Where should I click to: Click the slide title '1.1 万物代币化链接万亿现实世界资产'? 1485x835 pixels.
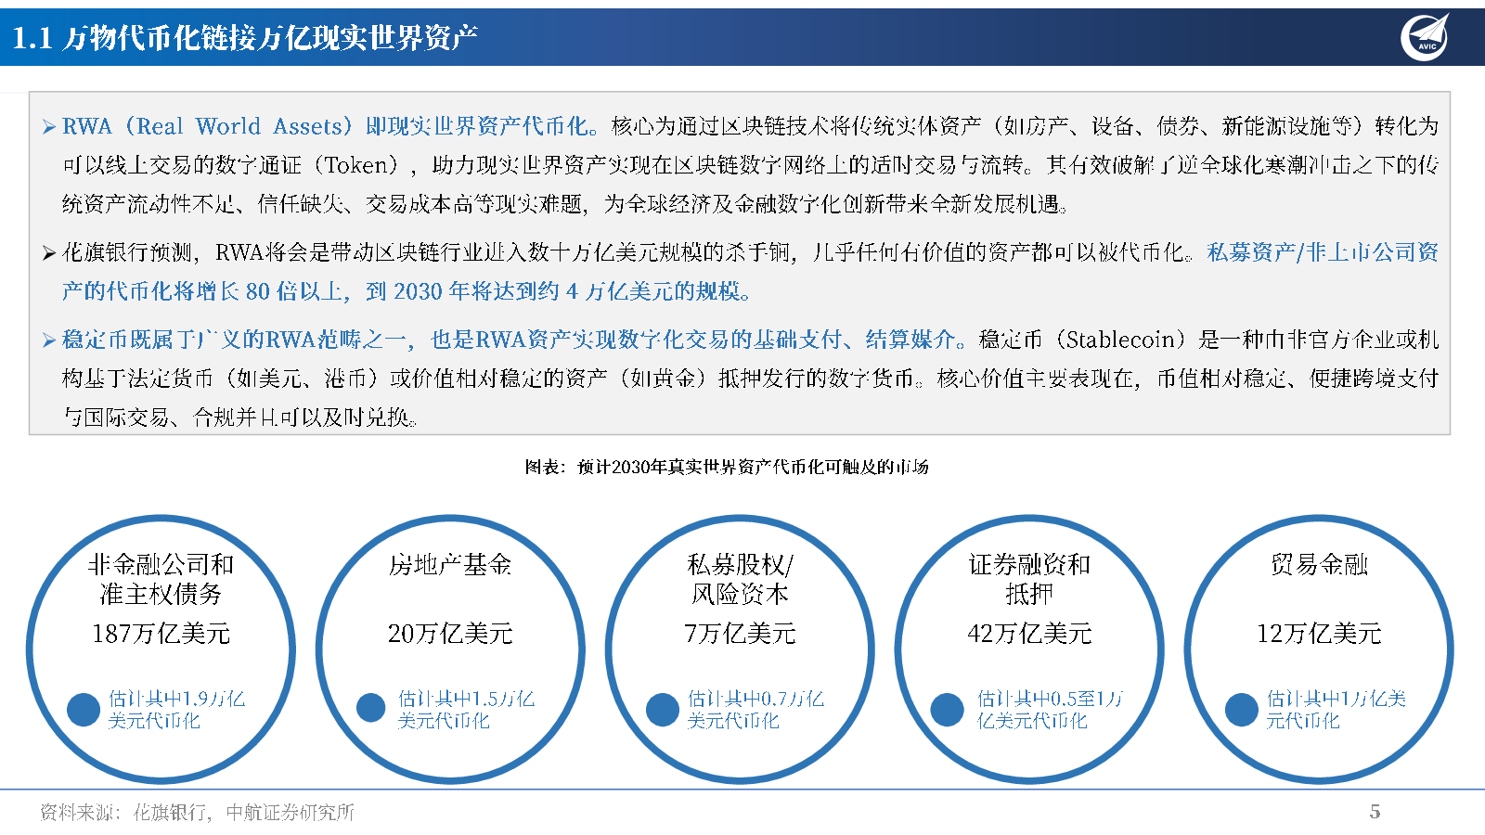[x=245, y=38]
